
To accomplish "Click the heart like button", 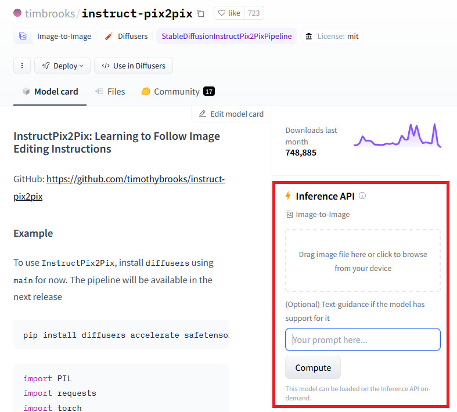I will (x=229, y=13).
